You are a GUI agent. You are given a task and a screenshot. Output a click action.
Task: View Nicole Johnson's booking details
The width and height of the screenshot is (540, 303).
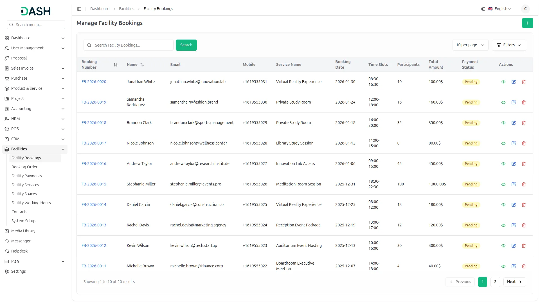pos(503,143)
